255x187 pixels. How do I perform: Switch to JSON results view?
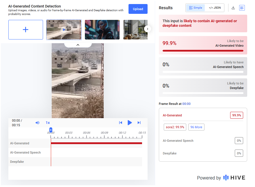(215, 8)
